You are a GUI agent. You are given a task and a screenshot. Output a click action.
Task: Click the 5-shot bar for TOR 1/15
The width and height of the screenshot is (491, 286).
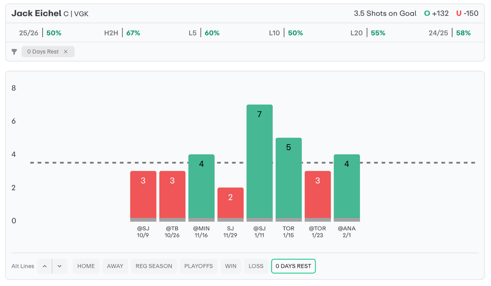(x=289, y=179)
